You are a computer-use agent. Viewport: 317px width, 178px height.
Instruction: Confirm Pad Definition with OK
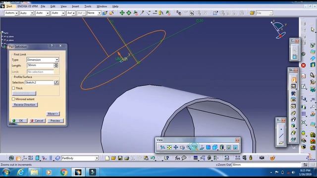(x=19, y=121)
